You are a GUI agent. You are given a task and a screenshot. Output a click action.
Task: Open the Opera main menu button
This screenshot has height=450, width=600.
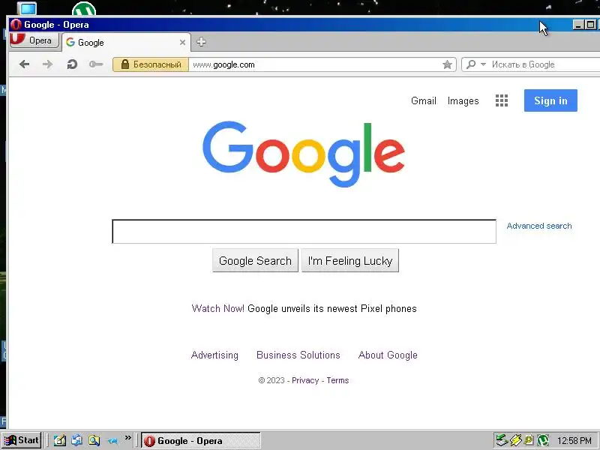pos(34,40)
